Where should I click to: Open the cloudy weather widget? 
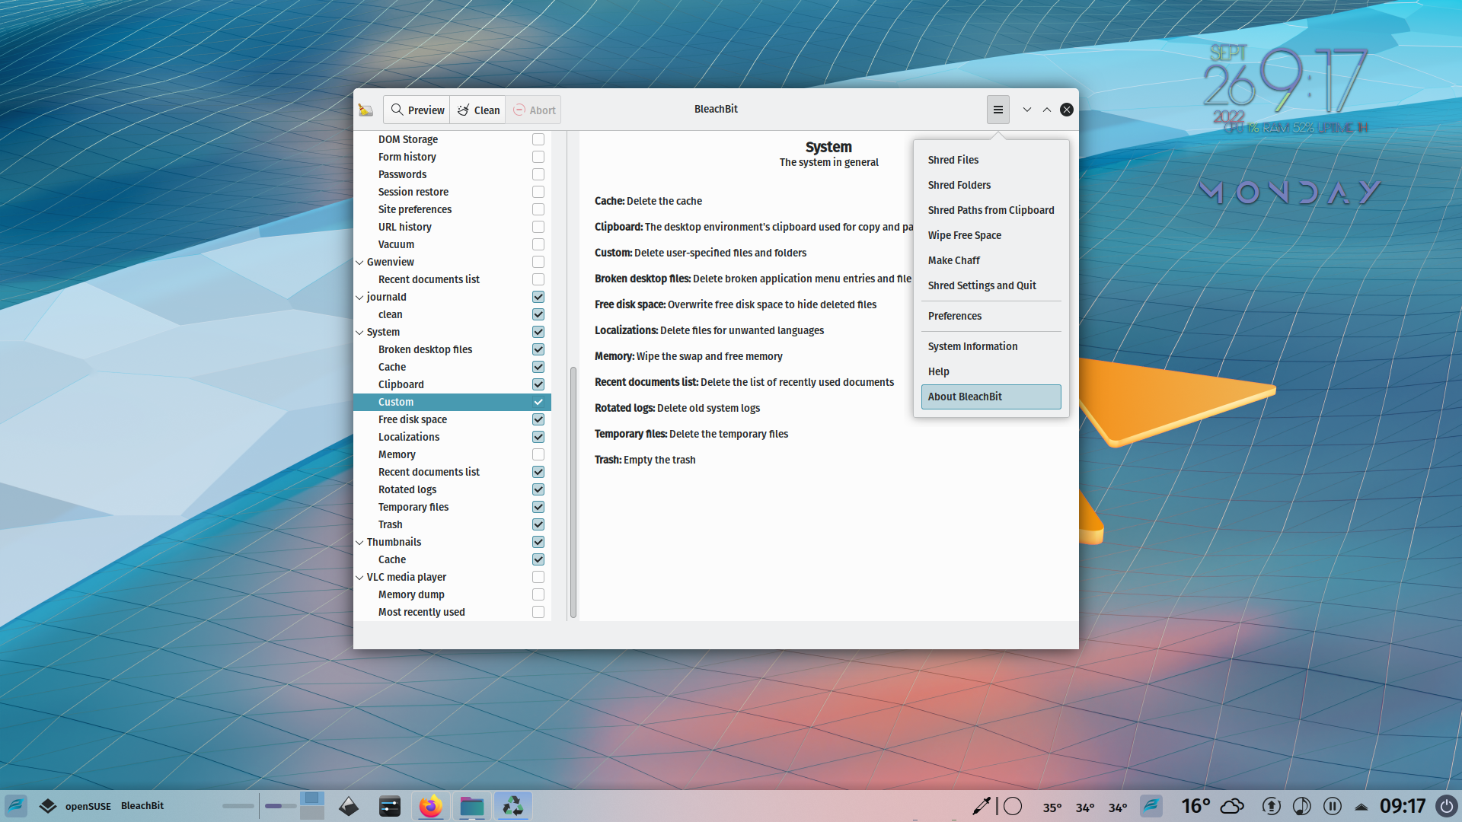click(x=1232, y=806)
